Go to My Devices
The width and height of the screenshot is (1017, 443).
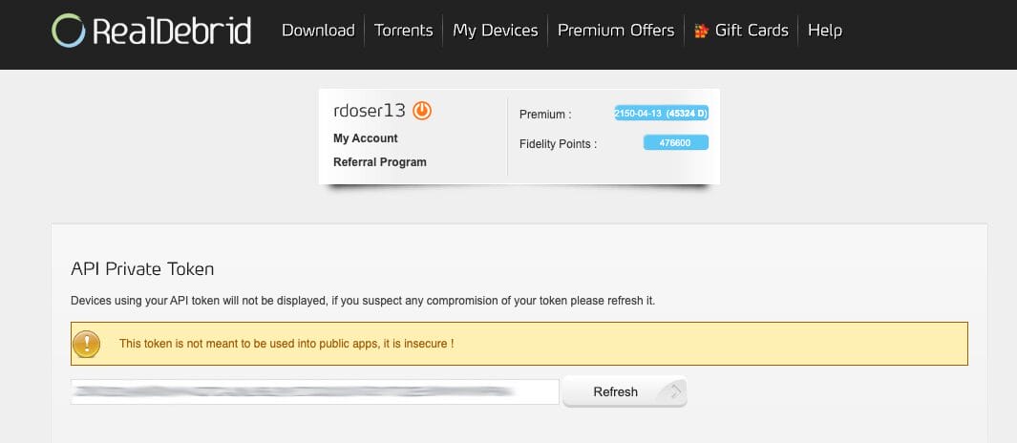point(496,31)
